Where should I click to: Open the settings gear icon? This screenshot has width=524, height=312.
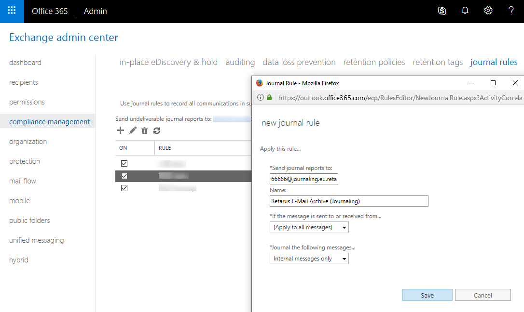488,11
